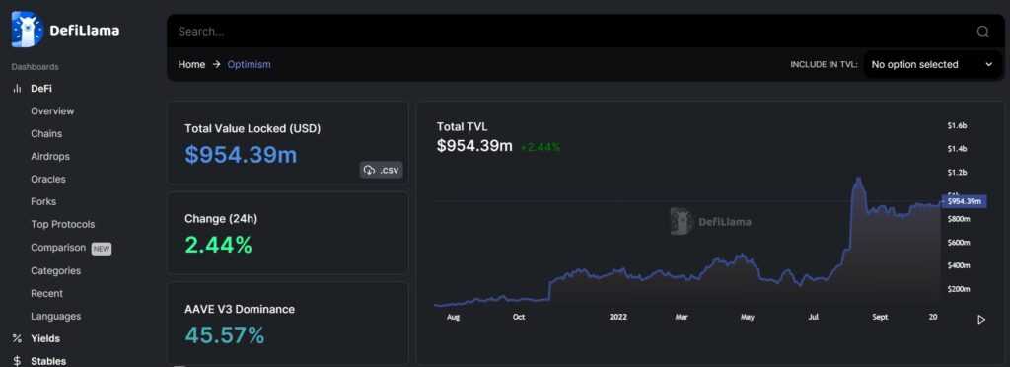
Task: Select Top Protocols in sidebar
Action: [x=62, y=224]
